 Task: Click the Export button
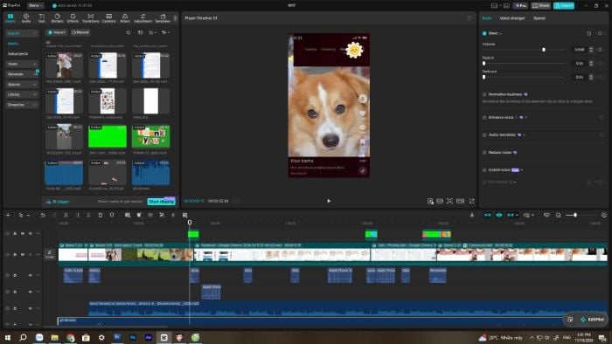(x=564, y=5)
